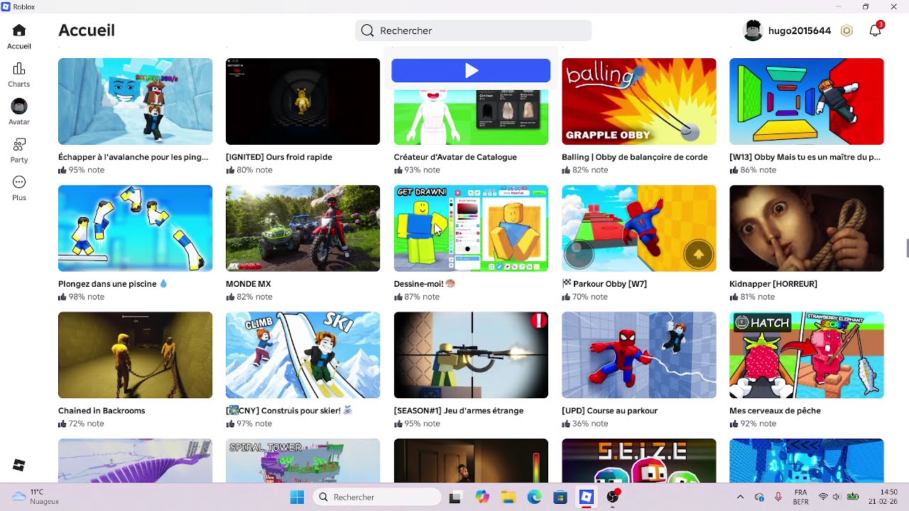Click the Roblox taskbar icon
Image resolution: width=909 pixels, height=511 pixels.
(586, 497)
